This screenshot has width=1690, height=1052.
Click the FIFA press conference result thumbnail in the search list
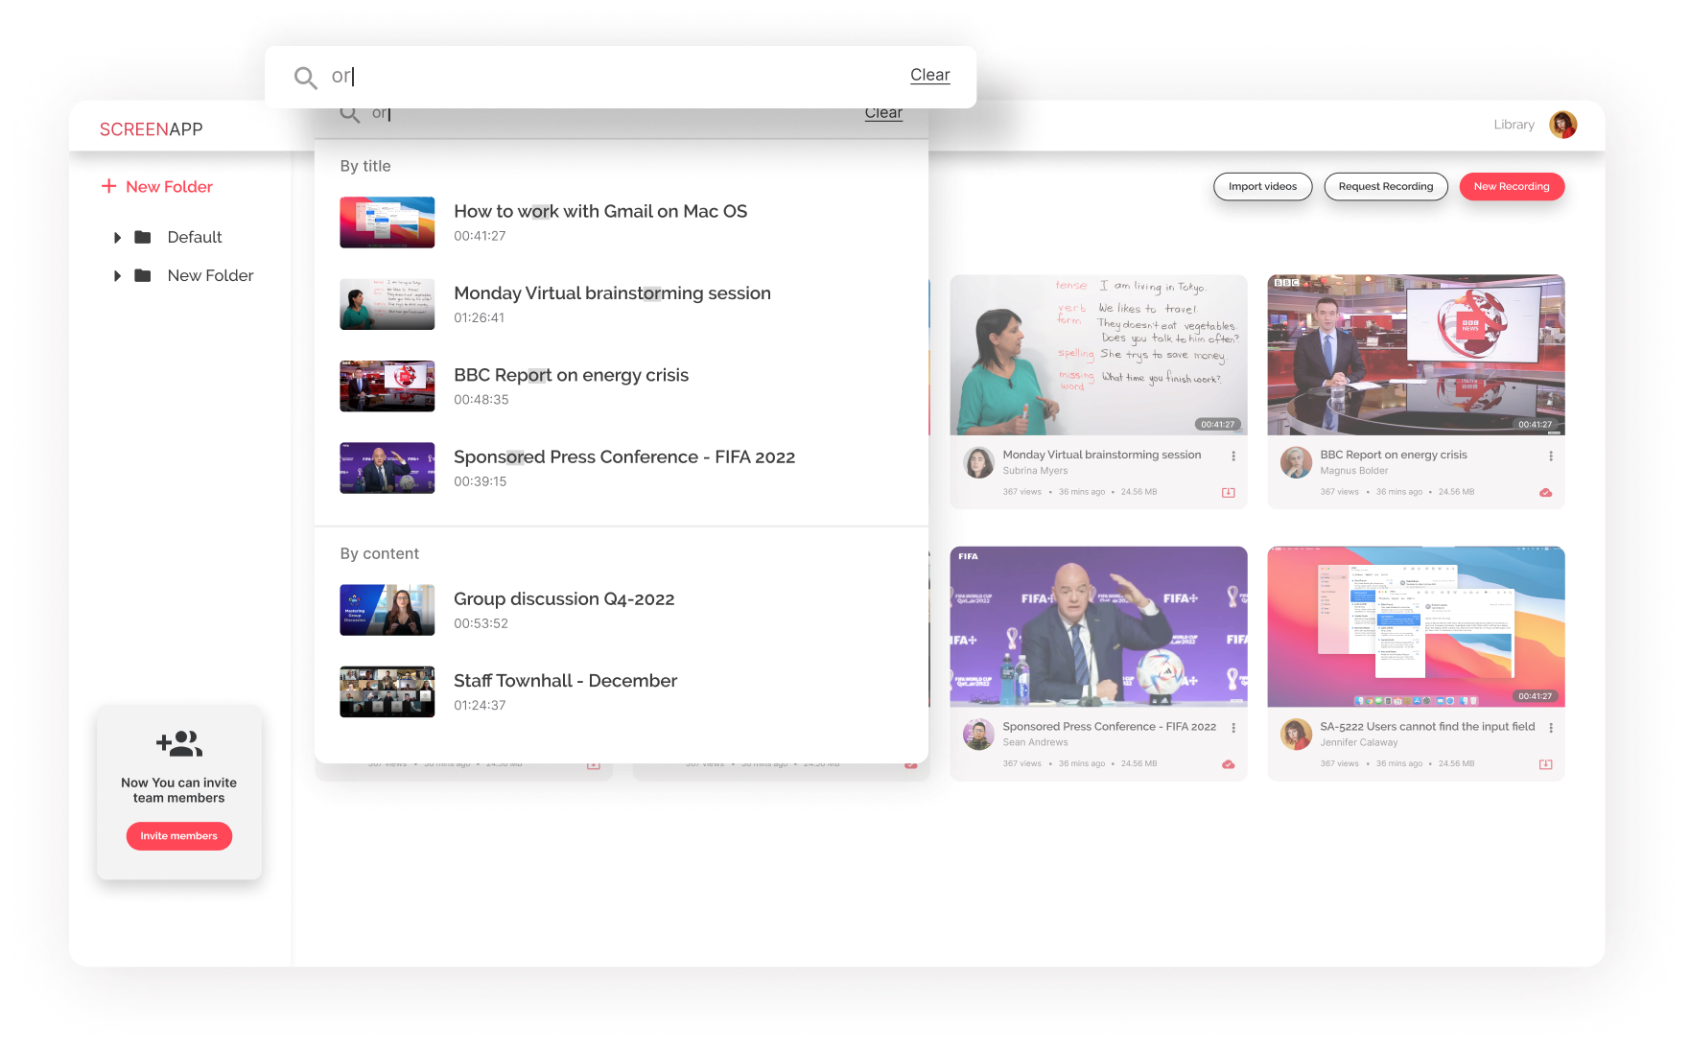coord(387,468)
